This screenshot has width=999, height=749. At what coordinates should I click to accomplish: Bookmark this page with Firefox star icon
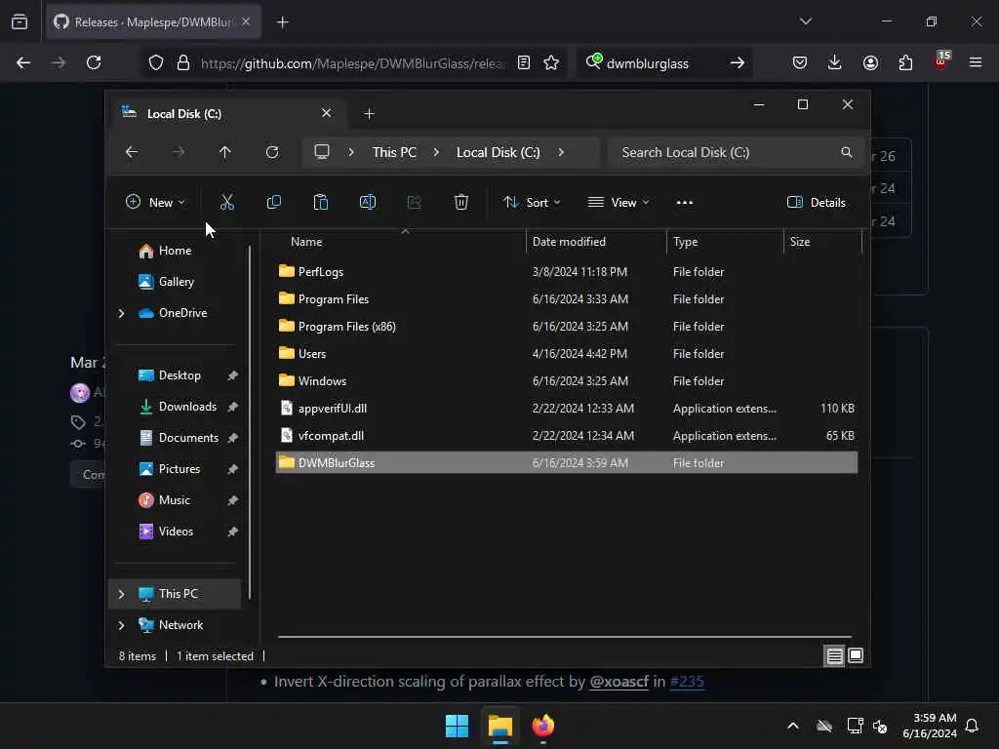click(551, 62)
